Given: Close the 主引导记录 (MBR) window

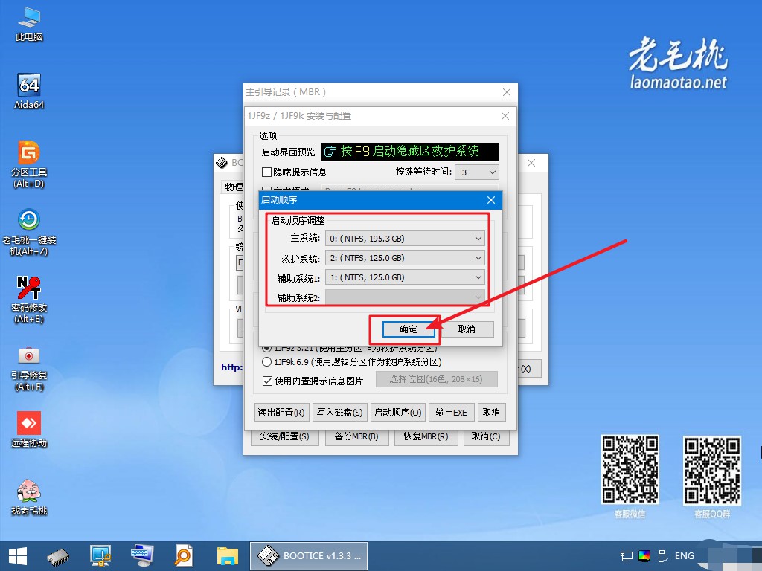Looking at the screenshot, I should coord(506,92).
